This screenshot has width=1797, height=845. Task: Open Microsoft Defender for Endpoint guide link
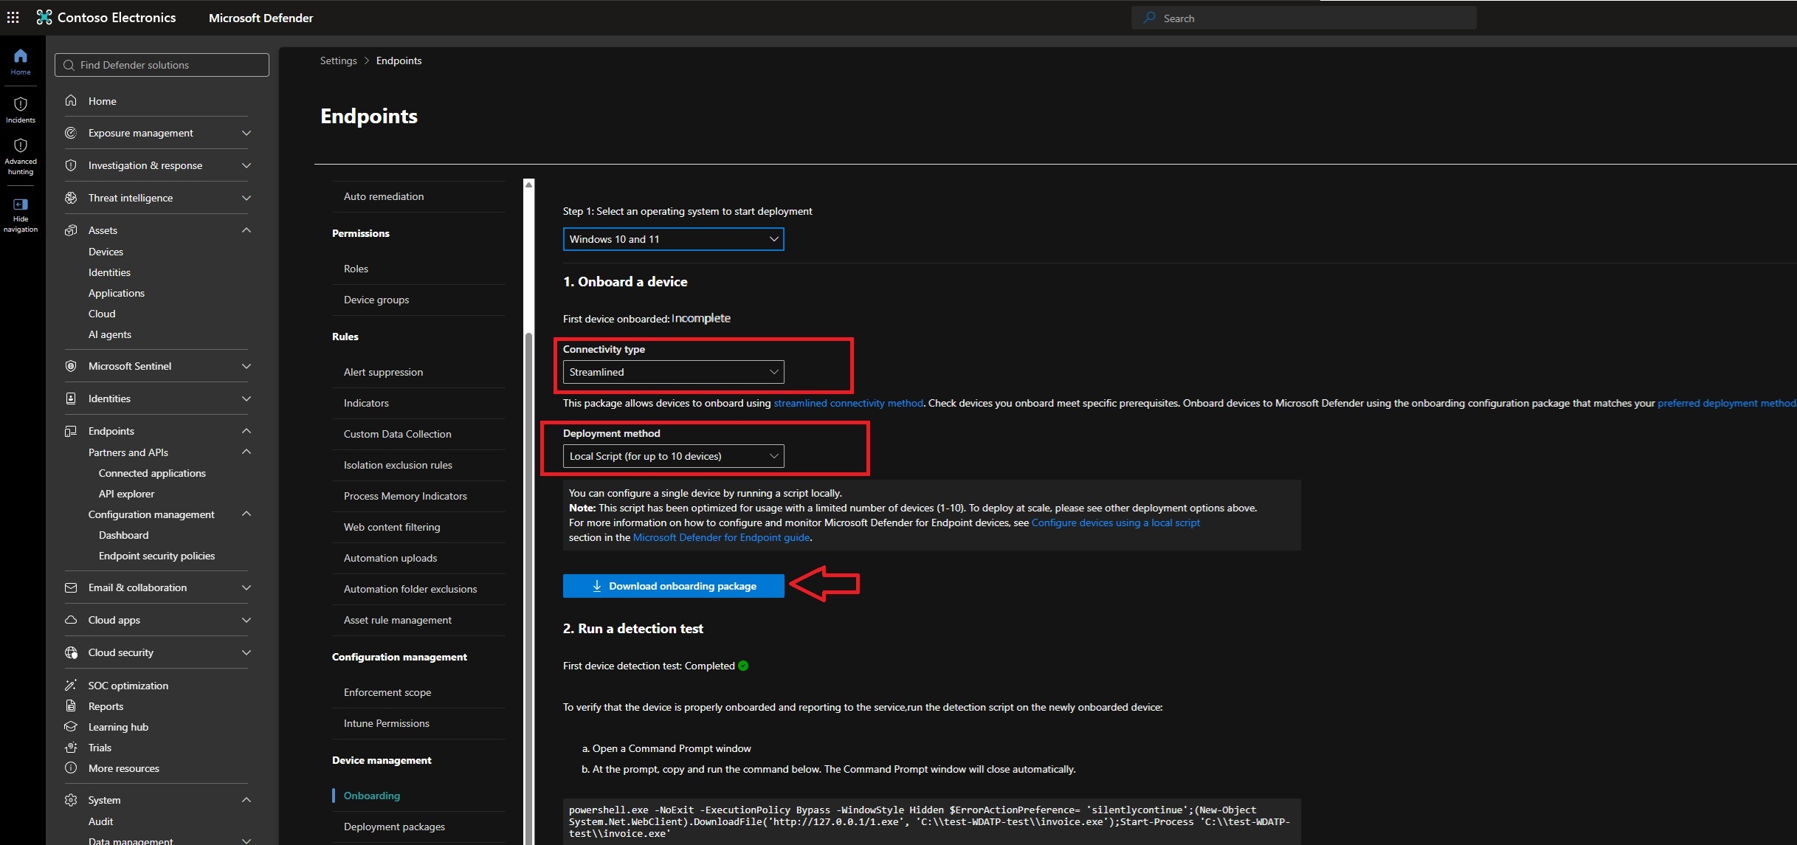[x=721, y=537]
